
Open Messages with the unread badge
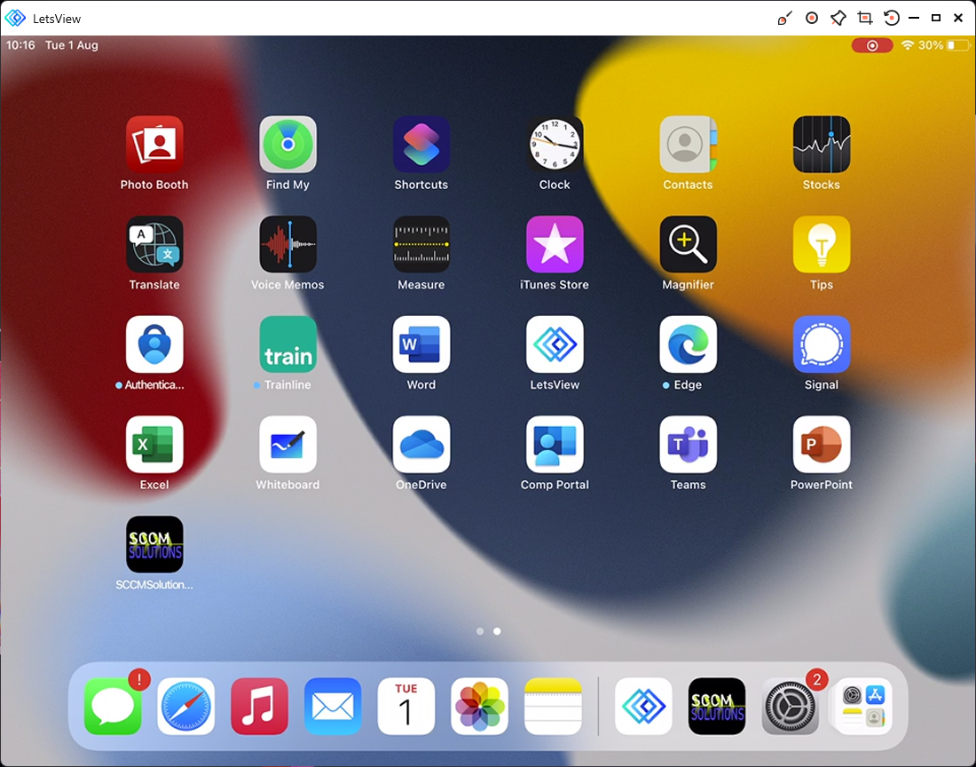click(112, 707)
